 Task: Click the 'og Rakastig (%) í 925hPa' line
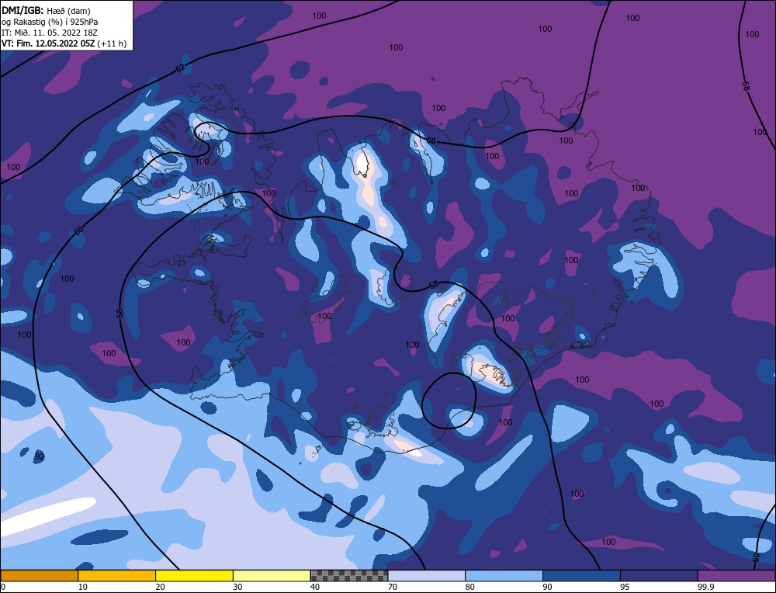tap(50, 22)
